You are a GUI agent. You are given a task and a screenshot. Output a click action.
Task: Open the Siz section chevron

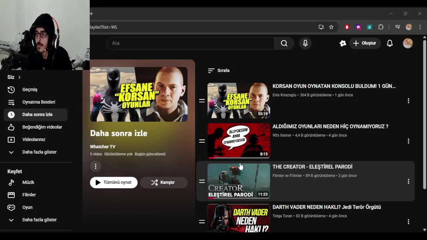19,77
